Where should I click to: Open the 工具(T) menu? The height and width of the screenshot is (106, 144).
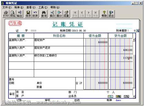click(43, 7)
